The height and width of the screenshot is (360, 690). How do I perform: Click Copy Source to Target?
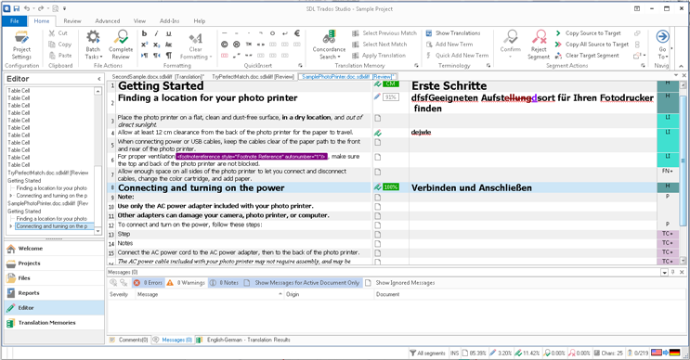click(x=589, y=33)
